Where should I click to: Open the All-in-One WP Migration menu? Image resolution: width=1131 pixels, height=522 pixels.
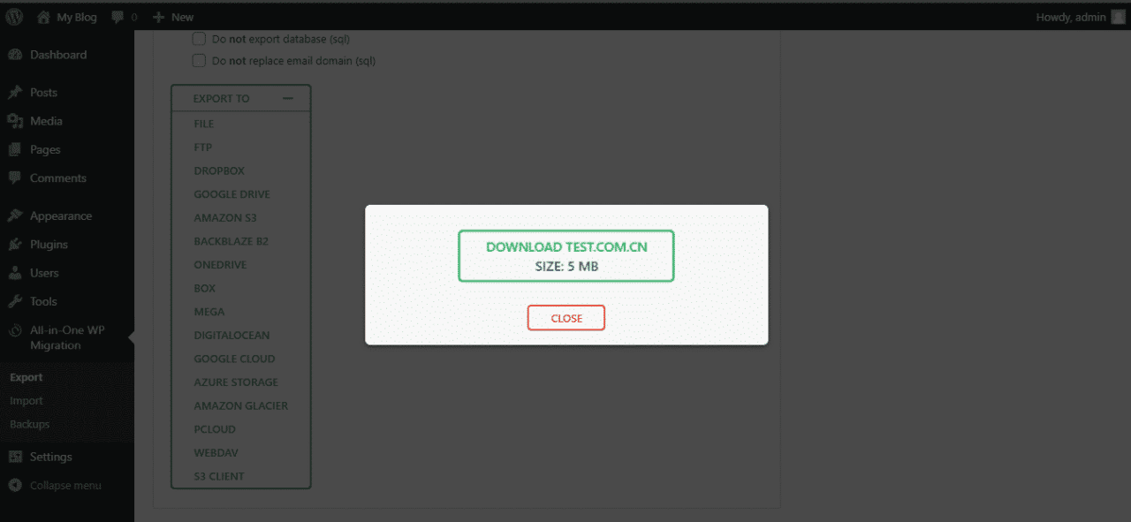[66, 337]
